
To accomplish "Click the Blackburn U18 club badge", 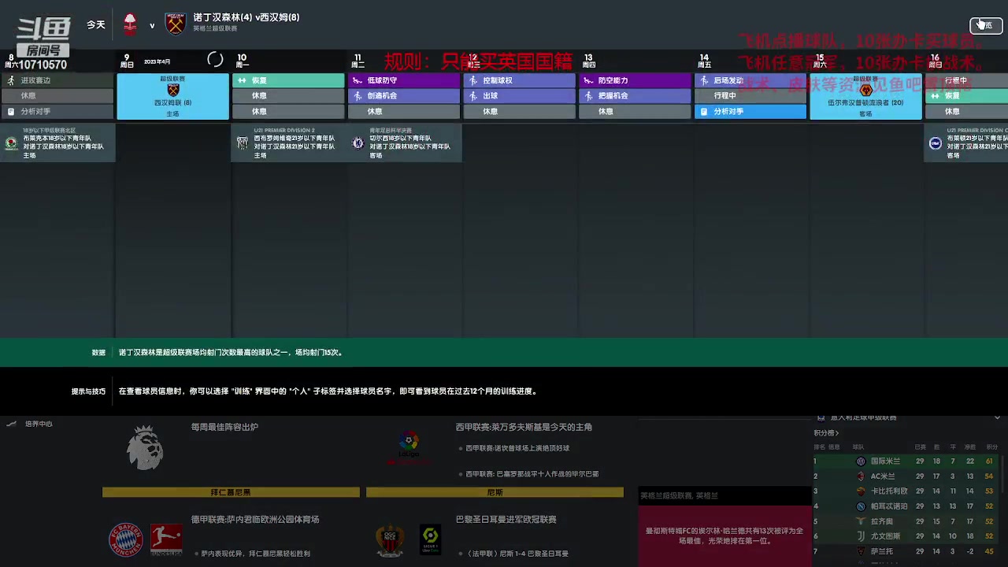I will click(x=11, y=143).
